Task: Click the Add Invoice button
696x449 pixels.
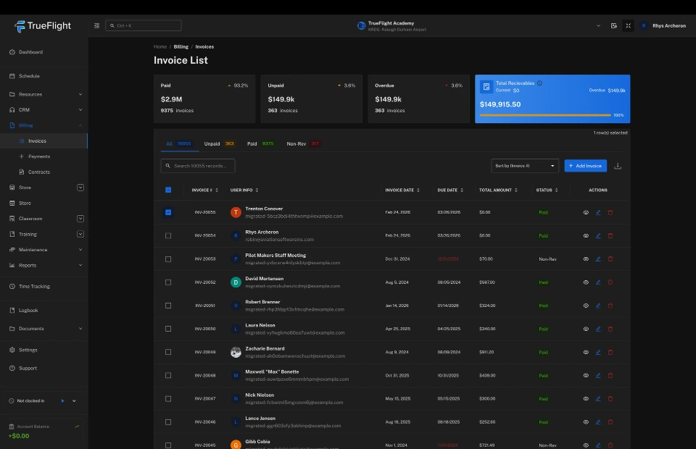Action: click(585, 166)
